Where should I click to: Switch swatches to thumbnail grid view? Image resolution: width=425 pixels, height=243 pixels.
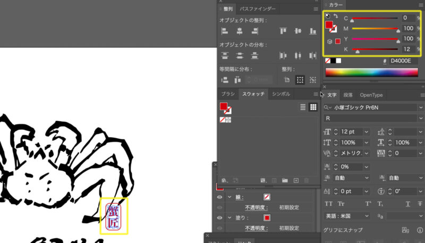[x=313, y=107]
